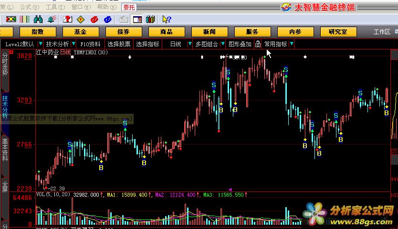The width and height of the screenshot is (398, 229).
Task: Click the 22.39 lowest price annotation
Action: (56, 189)
